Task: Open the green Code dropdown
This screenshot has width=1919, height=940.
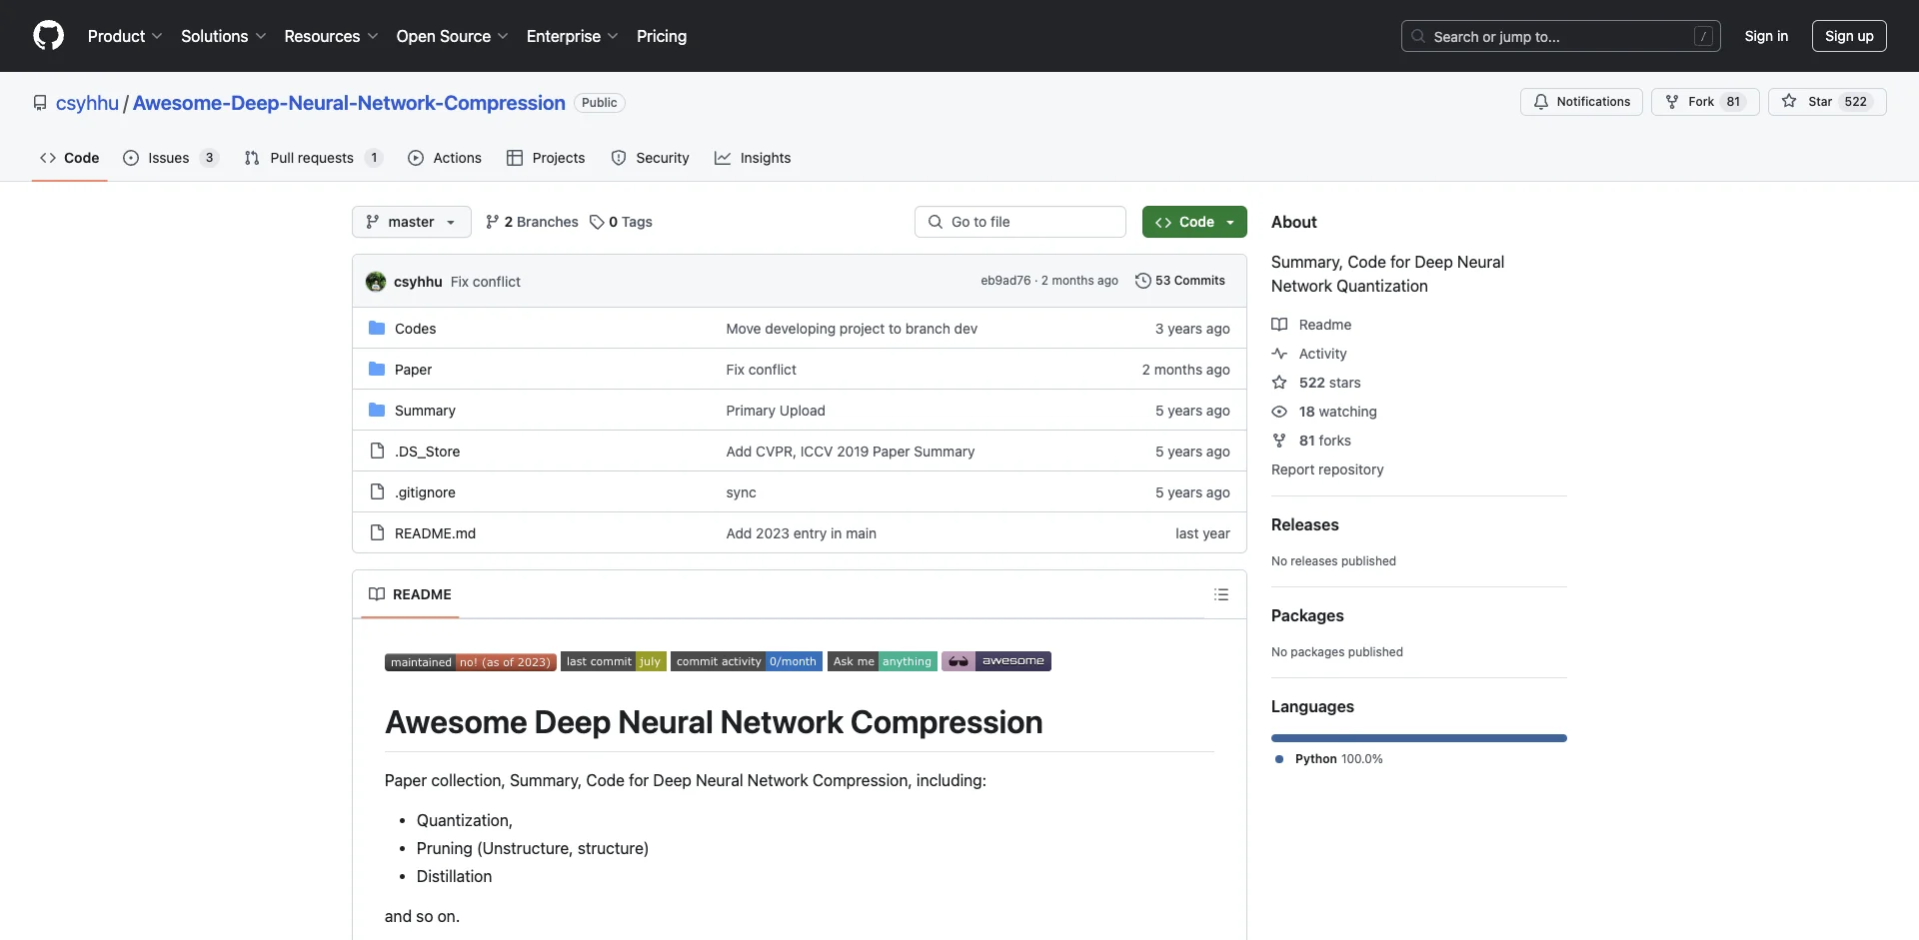Action: click(x=1194, y=222)
